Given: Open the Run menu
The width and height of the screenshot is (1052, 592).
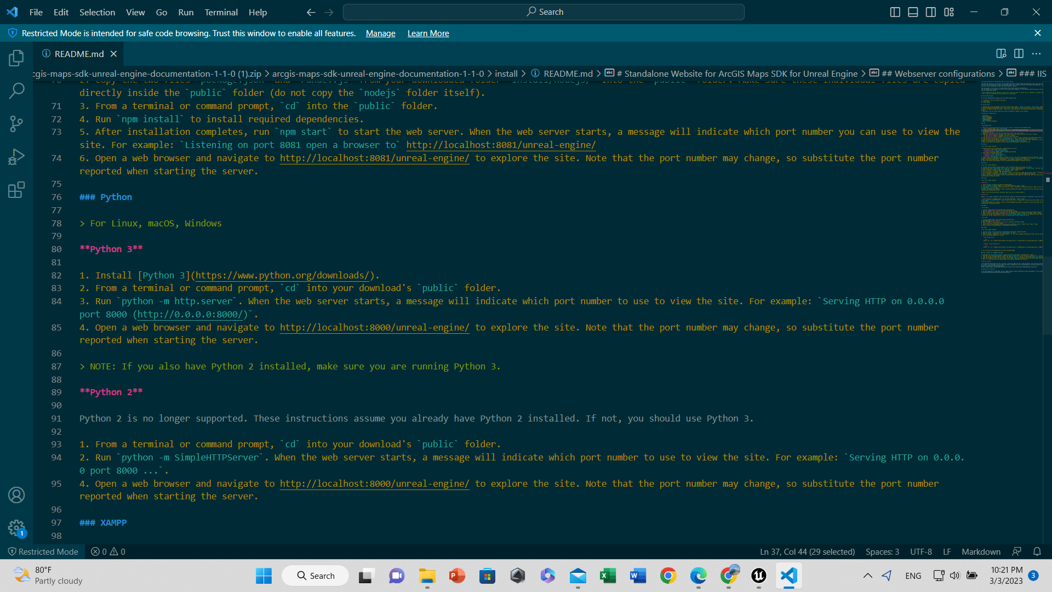Looking at the screenshot, I should (186, 12).
